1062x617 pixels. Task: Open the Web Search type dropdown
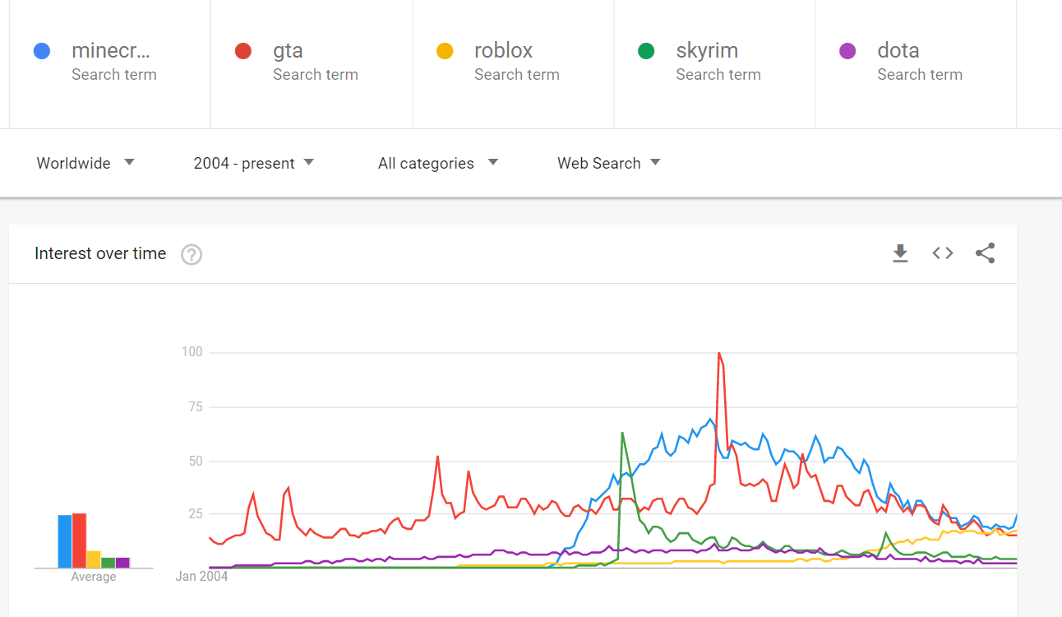pos(608,163)
